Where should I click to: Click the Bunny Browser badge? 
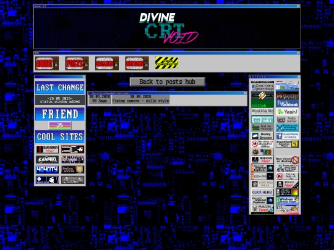coord(262,136)
